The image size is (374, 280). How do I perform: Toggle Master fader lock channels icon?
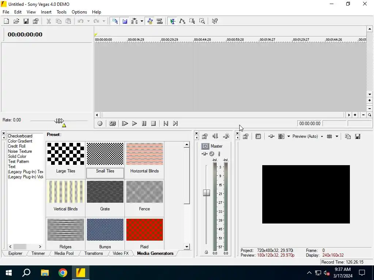206,252
